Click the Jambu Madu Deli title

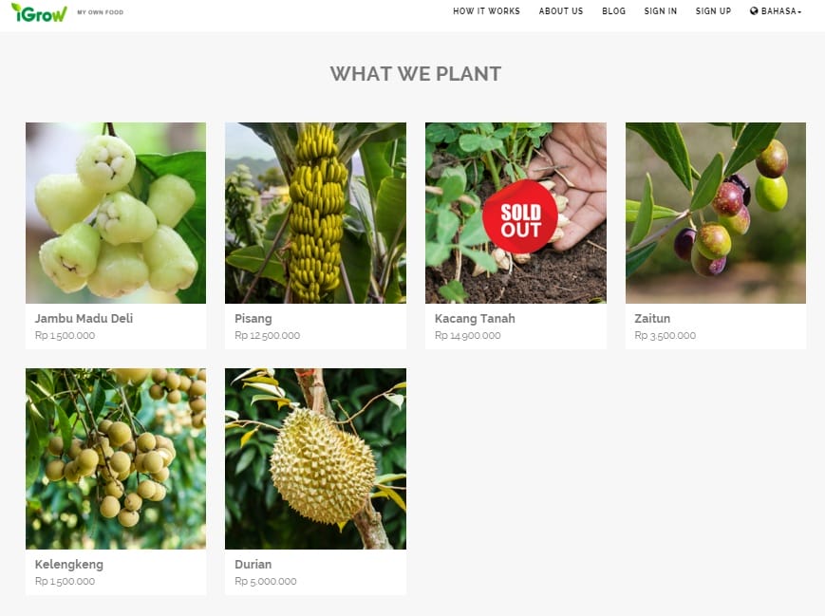coord(84,319)
